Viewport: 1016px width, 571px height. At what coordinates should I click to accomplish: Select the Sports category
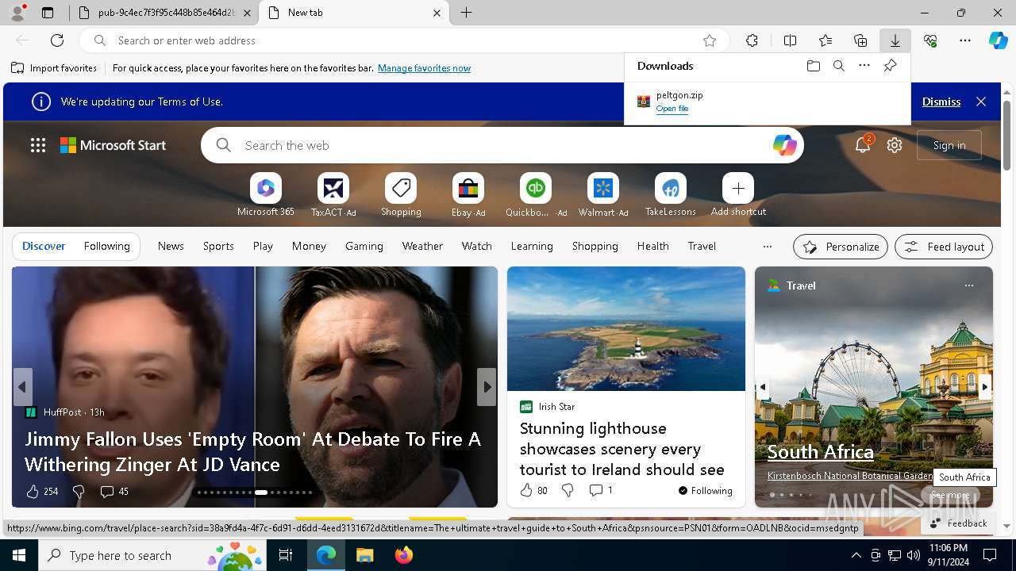coord(218,246)
